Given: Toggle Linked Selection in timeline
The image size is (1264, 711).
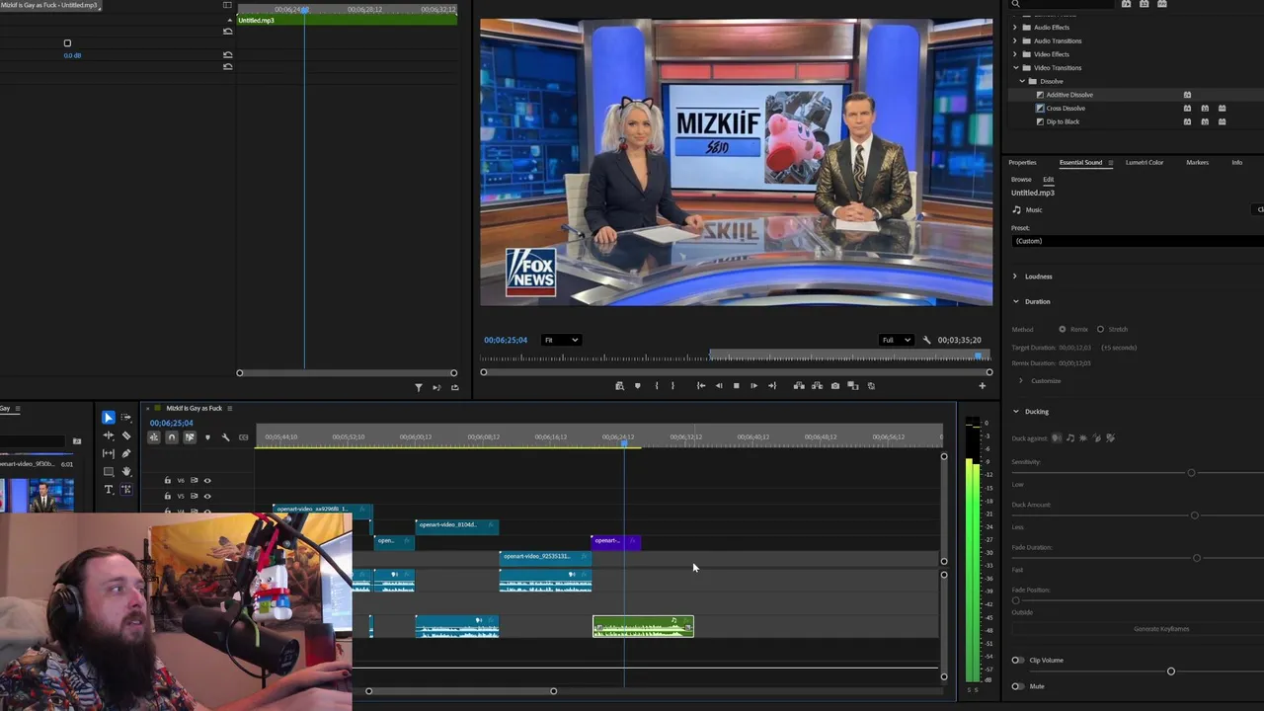Looking at the screenshot, I should (x=190, y=437).
